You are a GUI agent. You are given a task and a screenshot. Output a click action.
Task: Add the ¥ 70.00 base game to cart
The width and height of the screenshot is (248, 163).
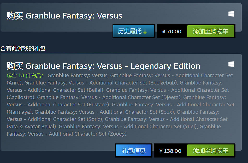pos(210,32)
